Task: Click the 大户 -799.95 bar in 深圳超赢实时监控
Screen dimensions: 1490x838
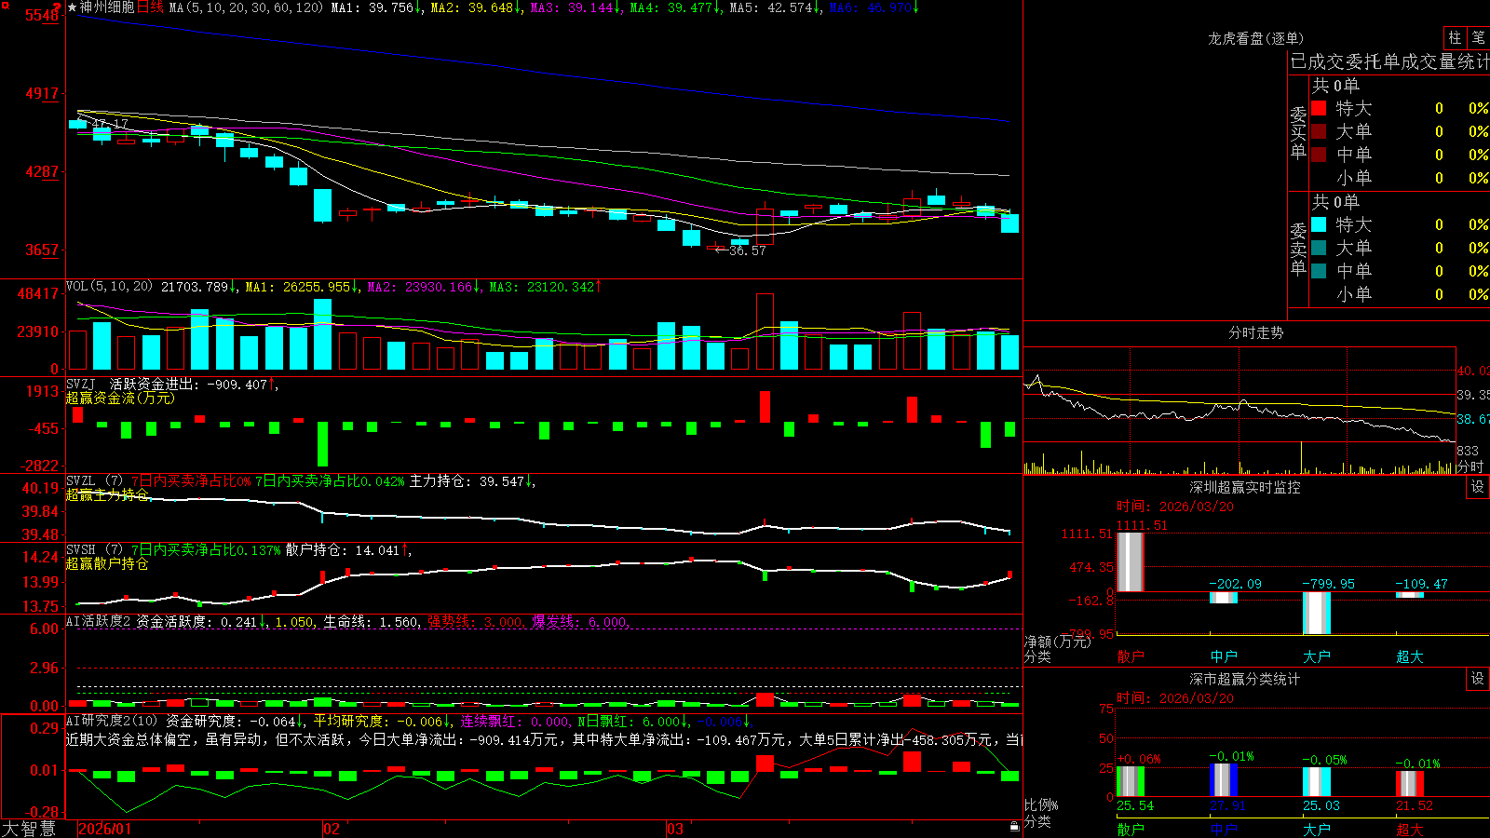Action: pos(1317,613)
